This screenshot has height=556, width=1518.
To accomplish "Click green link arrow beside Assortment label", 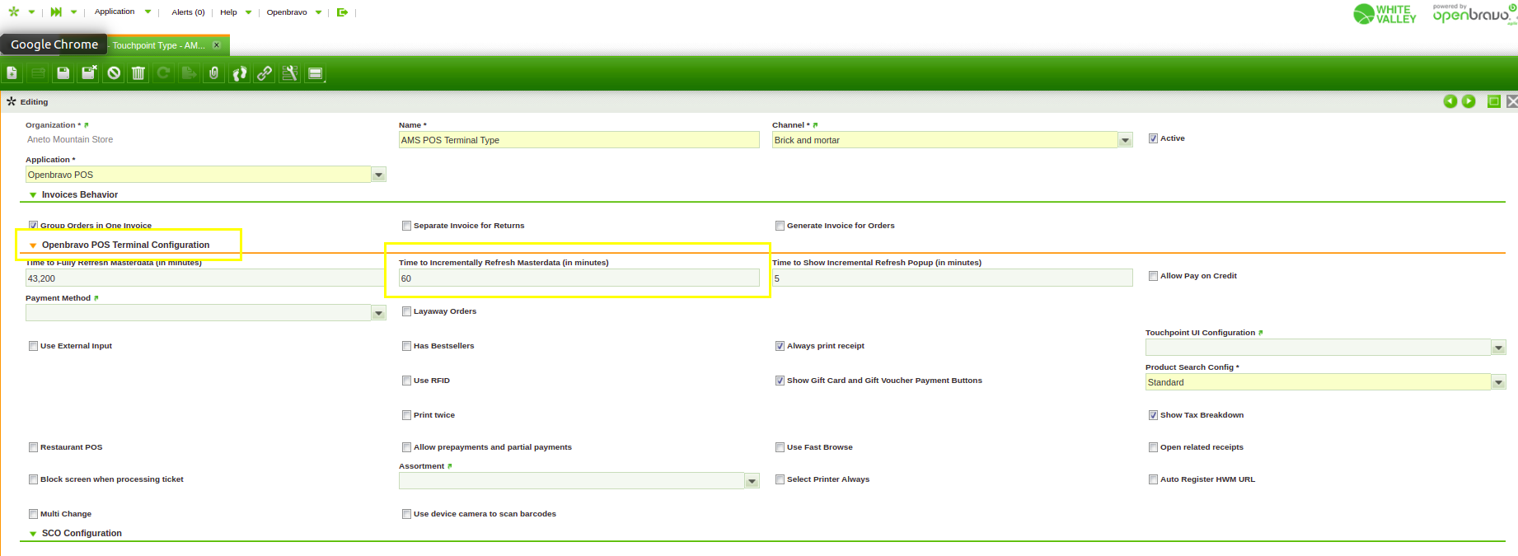I will [450, 466].
